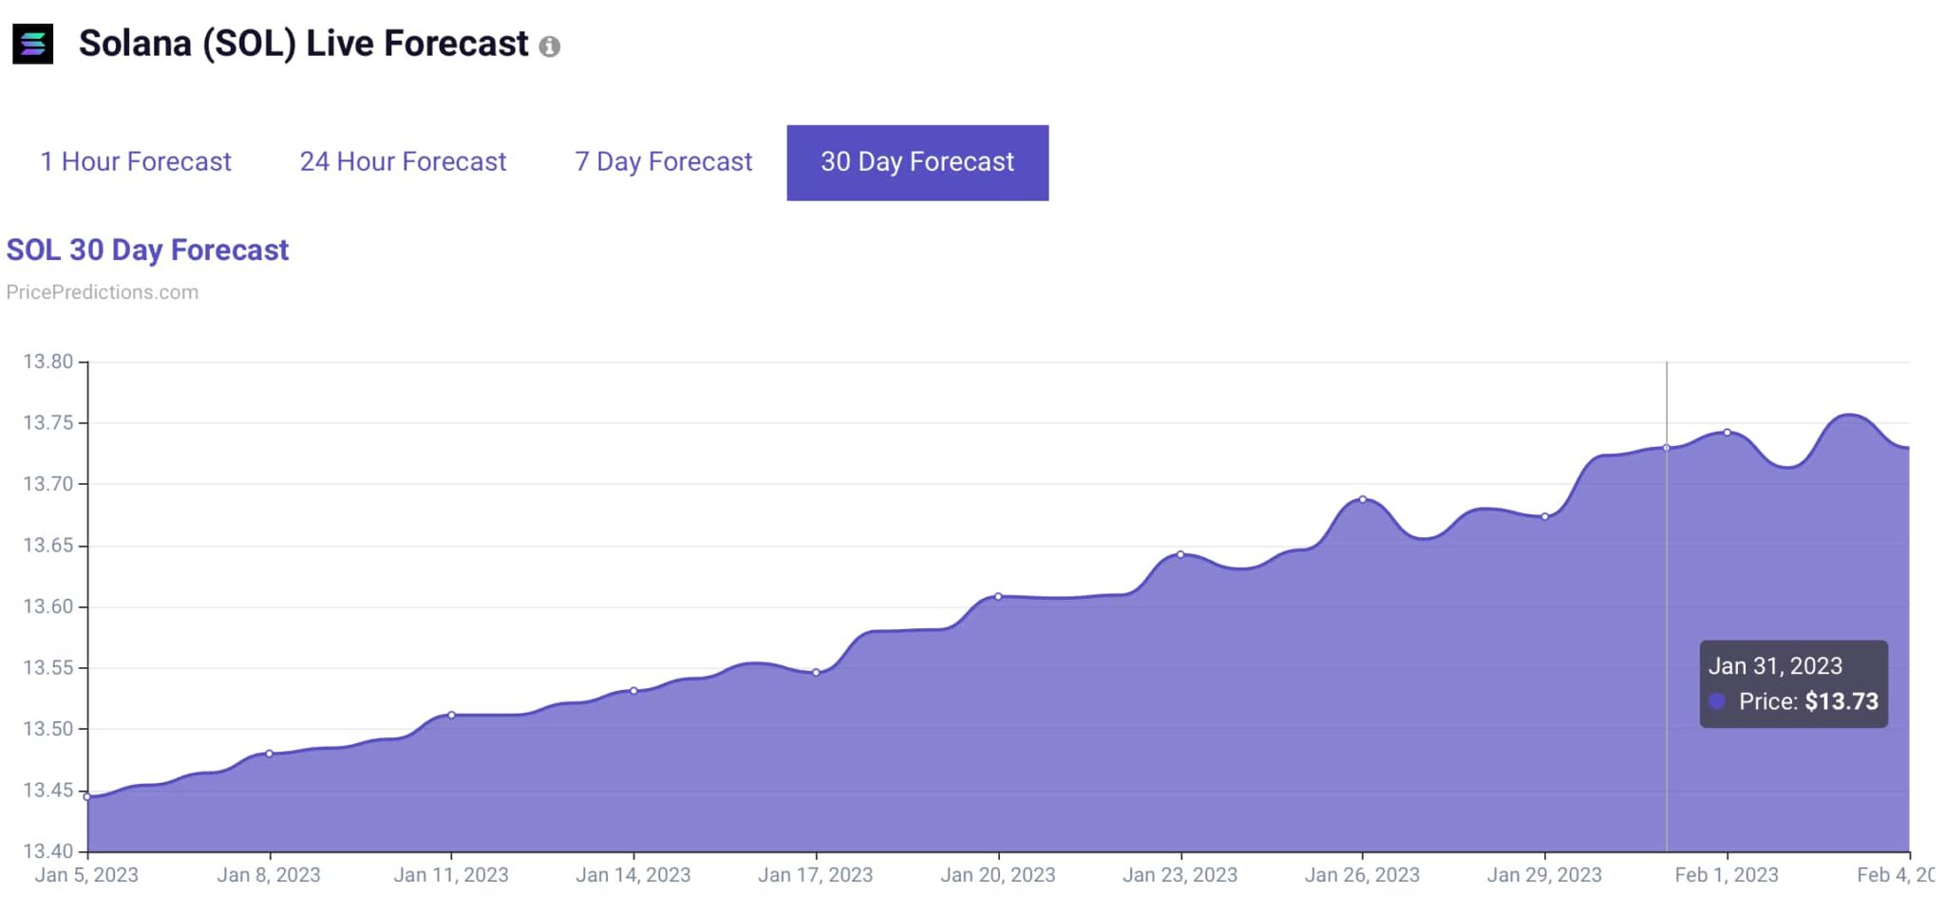Select the Jan 23 peak data point
This screenshot has width=1945, height=913.
(1180, 553)
